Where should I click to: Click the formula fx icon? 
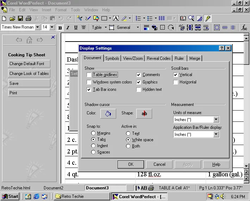[x=244, y=27]
